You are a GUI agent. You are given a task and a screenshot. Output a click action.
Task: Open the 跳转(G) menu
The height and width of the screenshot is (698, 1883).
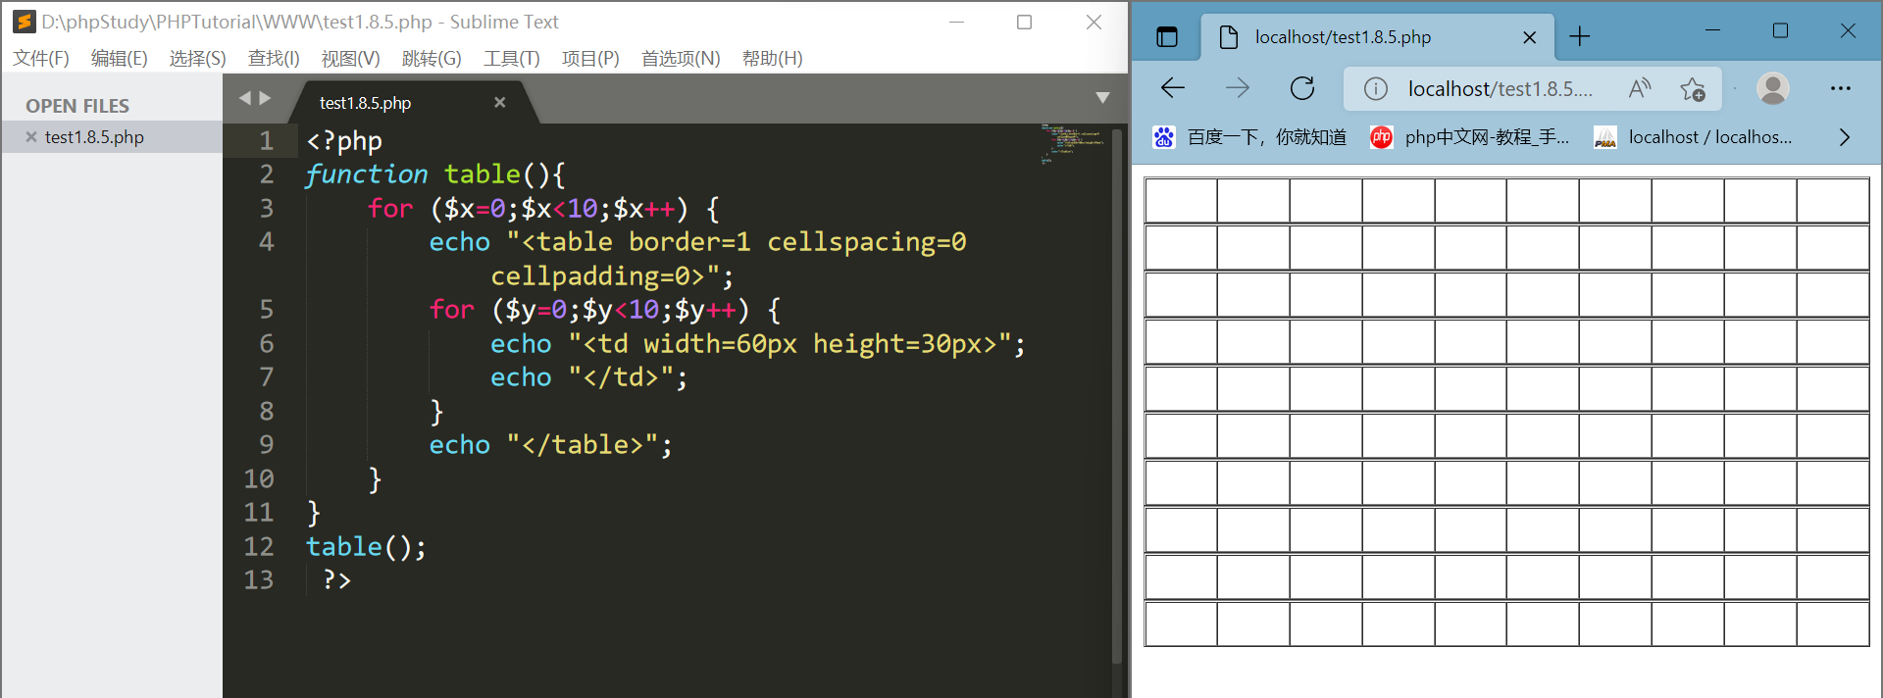coord(432,58)
